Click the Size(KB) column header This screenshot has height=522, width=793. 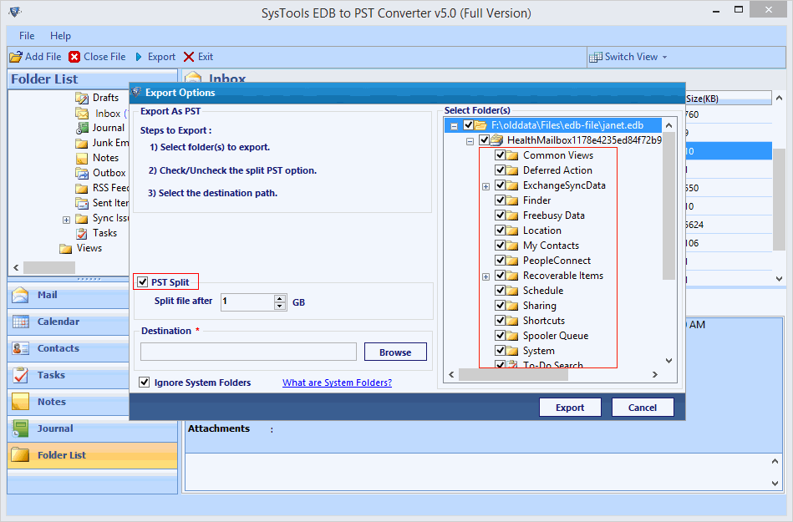(x=729, y=99)
